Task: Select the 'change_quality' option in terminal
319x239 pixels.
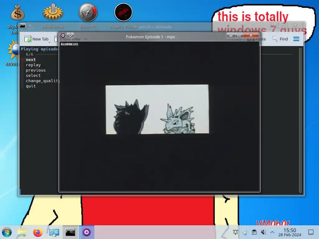Action: click(42, 81)
